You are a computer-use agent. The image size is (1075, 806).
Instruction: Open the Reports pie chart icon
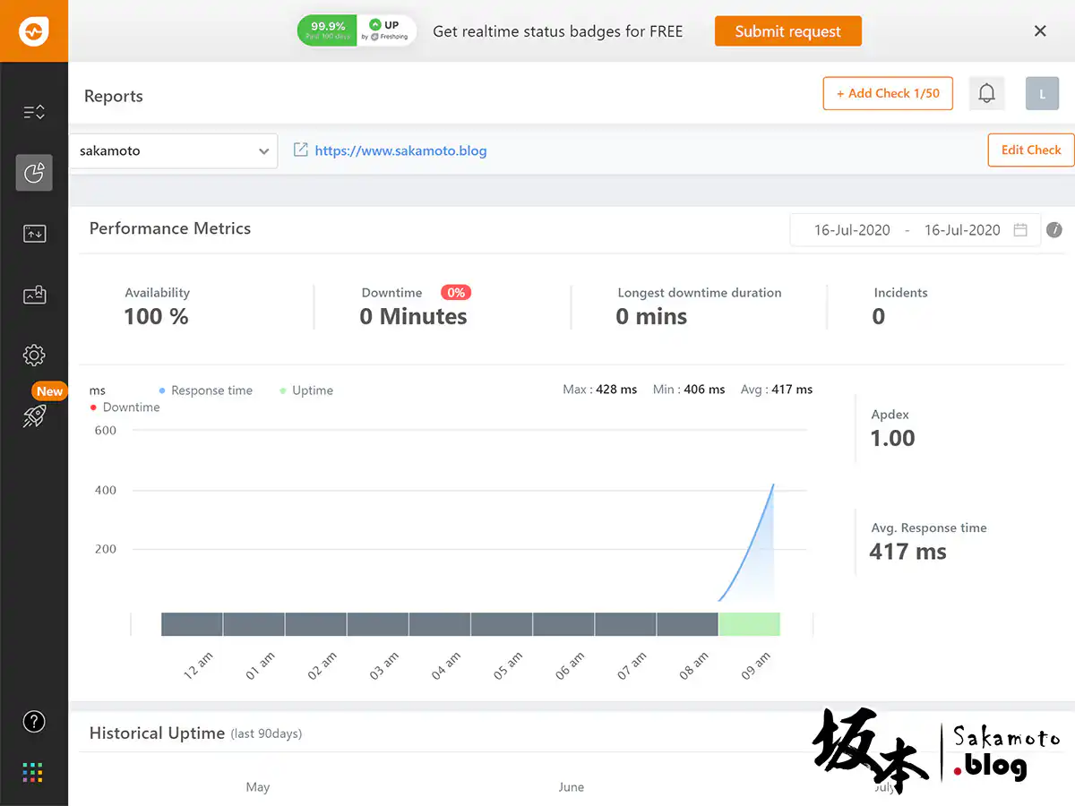coord(34,173)
